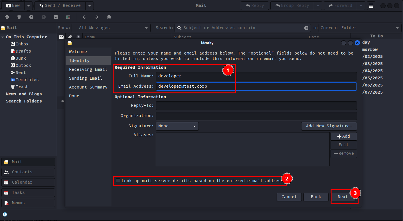Click the Mark as Junk toolbar icon
The width and height of the screenshot is (403, 221).
click(31, 17)
